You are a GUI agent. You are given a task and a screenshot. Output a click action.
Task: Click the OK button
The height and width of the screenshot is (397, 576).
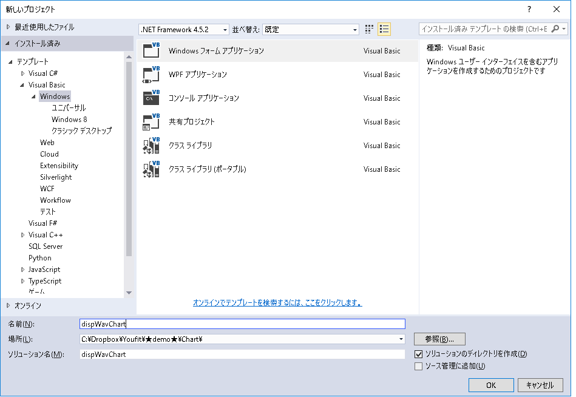pos(491,385)
